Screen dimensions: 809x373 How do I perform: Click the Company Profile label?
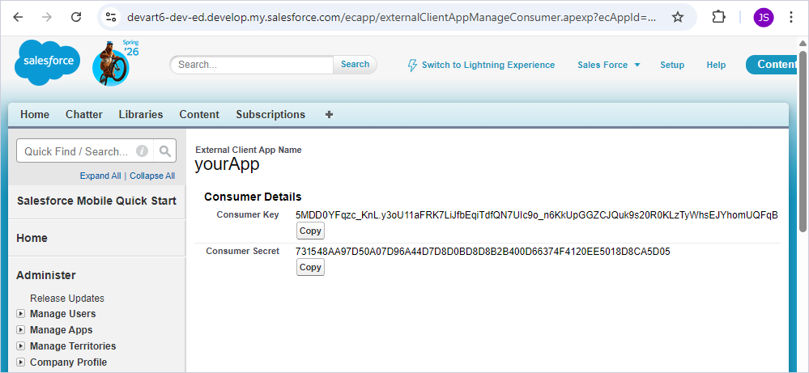pyautogui.click(x=68, y=362)
